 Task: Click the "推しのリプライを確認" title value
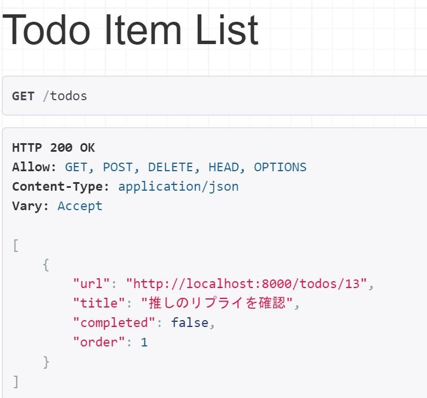217,303
